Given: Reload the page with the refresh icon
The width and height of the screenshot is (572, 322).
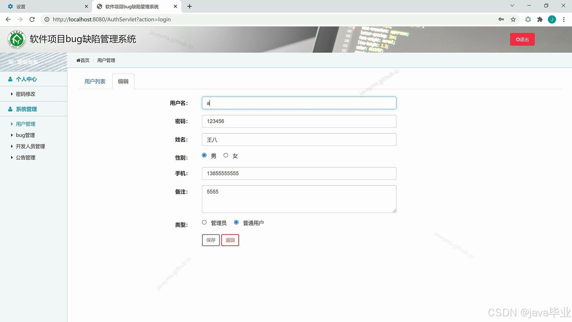Looking at the screenshot, I should coord(32,19).
